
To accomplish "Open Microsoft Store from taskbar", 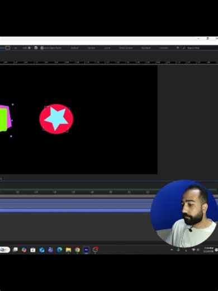I will coord(33,250).
